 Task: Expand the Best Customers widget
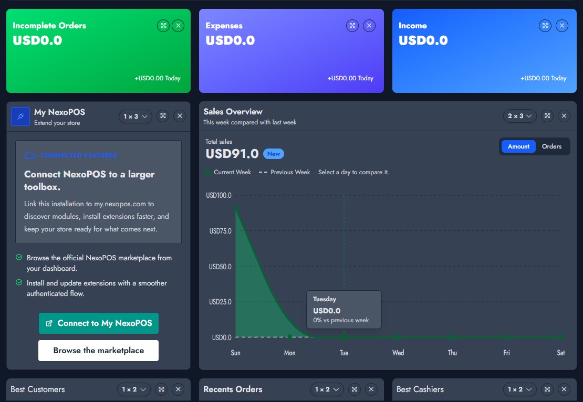click(x=161, y=389)
